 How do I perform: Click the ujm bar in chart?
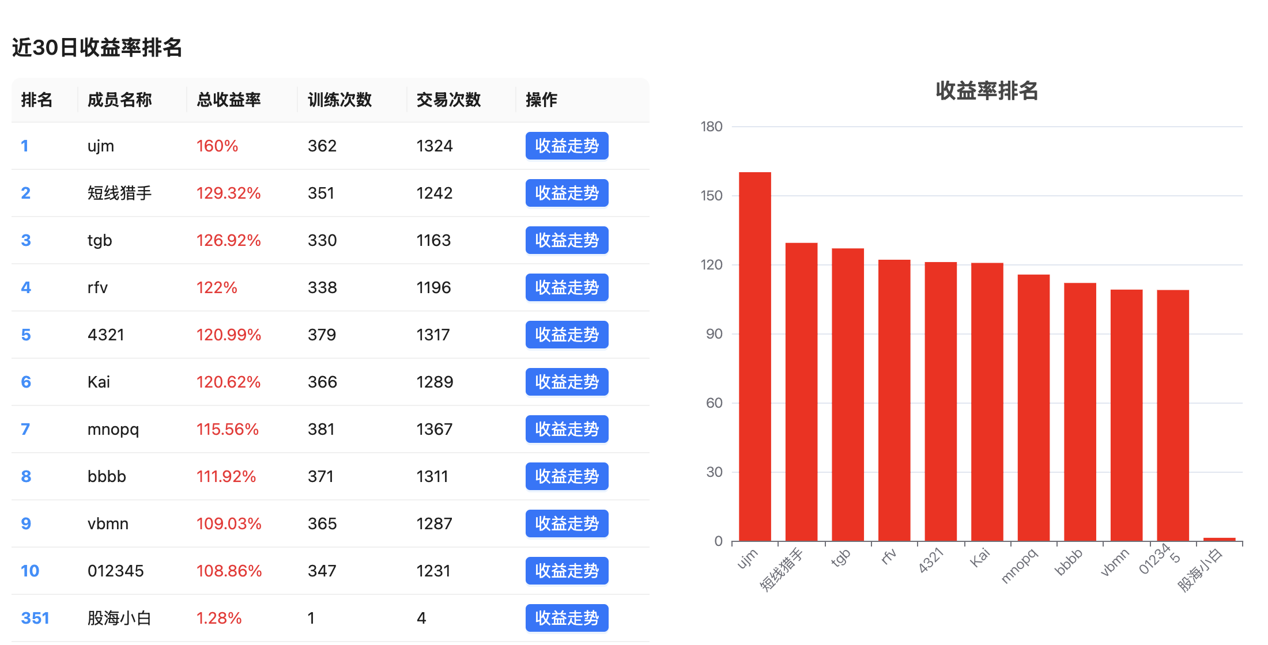tap(755, 356)
